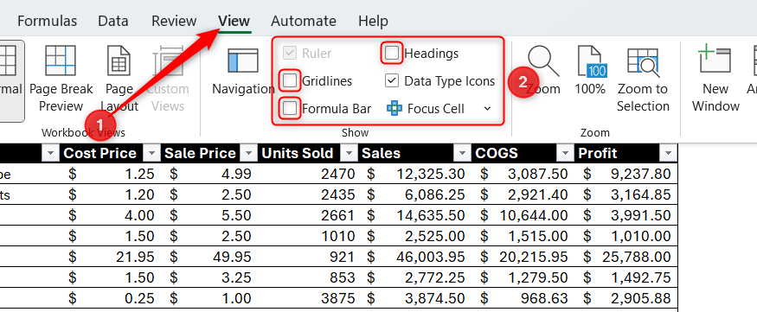Select the Units Sold cell 2470
Image resolution: width=757 pixels, height=312 pixels.
[x=307, y=174]
